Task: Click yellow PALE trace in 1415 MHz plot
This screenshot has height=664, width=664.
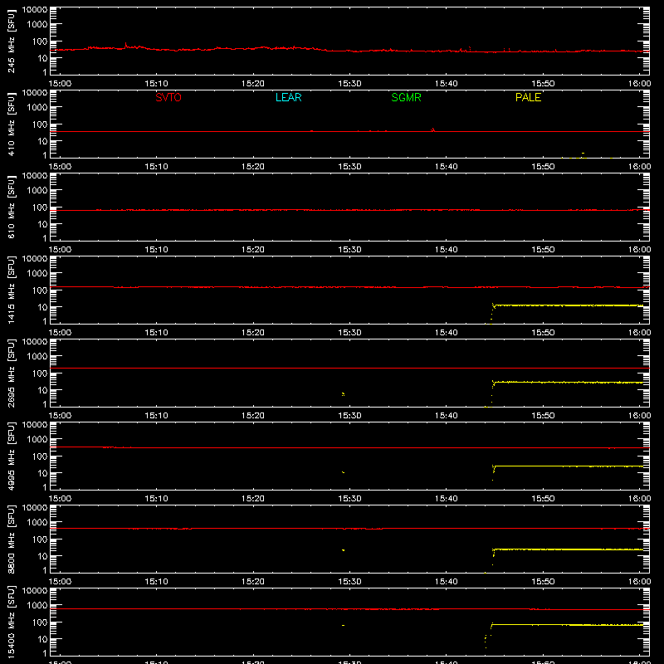Action: pos(568,305)
